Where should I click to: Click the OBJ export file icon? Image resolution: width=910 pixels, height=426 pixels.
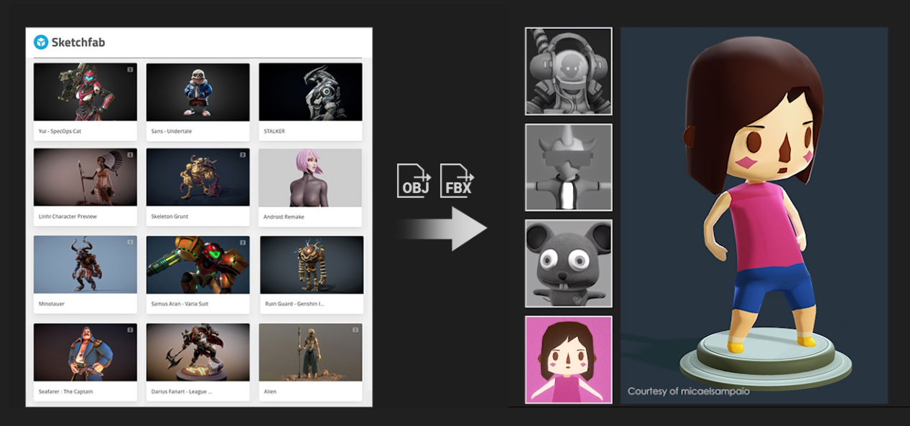point(414,180)
